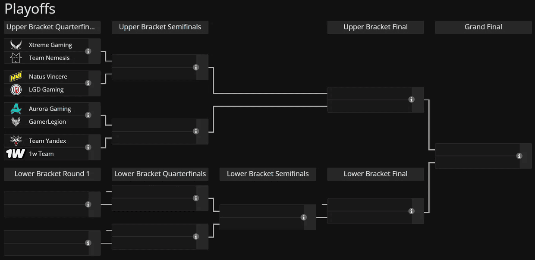Click the Grand Final column header
The image size is (535, 260).
483,27
